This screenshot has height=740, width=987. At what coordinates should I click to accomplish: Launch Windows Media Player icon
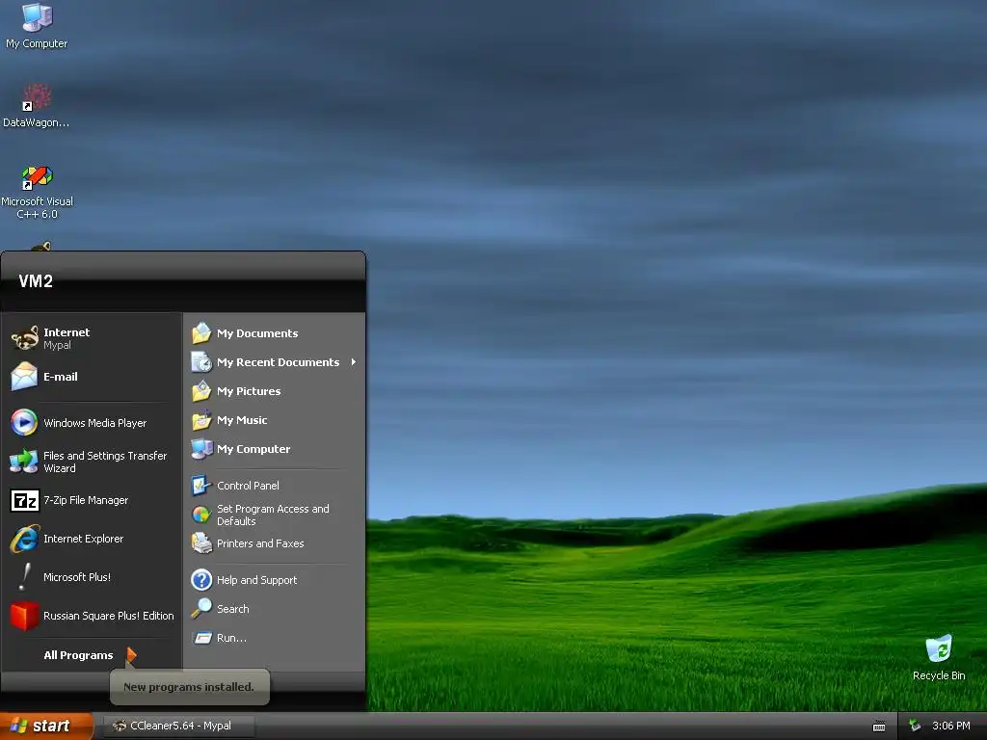tap(24, 422)
